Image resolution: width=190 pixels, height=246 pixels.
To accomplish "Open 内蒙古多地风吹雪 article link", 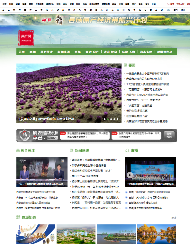I will tap(33, 203).
